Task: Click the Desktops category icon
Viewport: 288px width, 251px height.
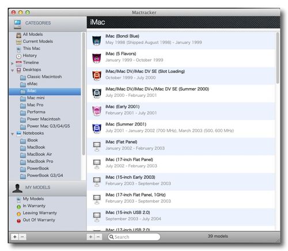Action: pyautogui.click(x=18, y=70)
